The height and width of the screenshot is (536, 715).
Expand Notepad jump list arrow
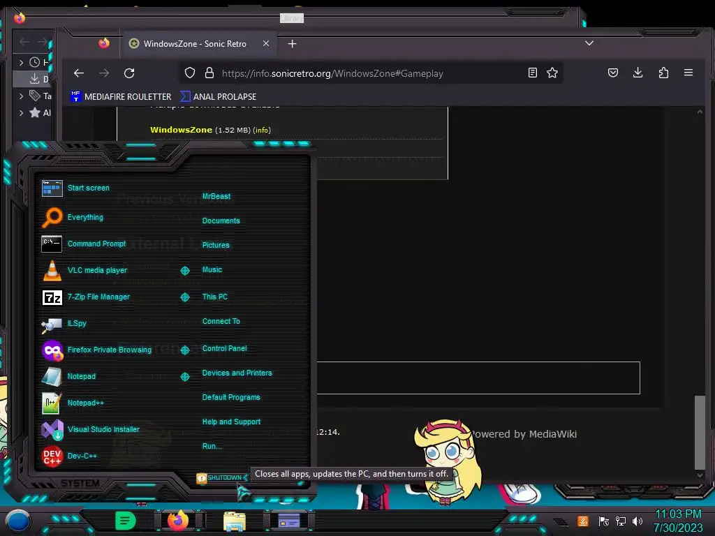pyautogui.click(x=184, y=376)
